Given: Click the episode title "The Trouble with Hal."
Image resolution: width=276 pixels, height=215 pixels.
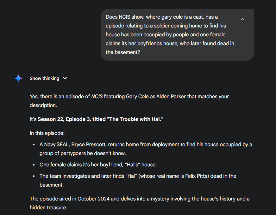Looking at the screenshot, I should pyautogui.click(x=136, y=119).
